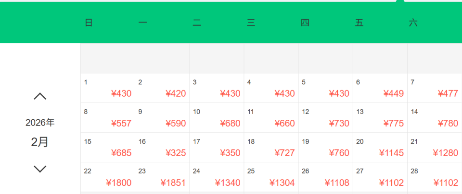The width and height of the screenshot is (462, 194).
Task: Select February 1 priced ¥430
Action: click(x=108, y=88)
